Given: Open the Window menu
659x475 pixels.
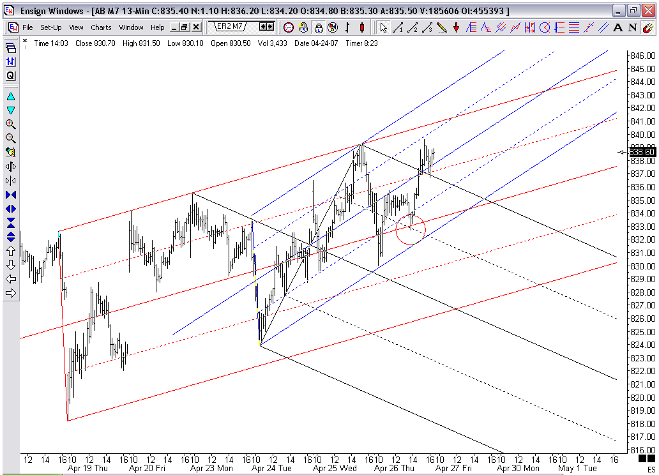Looking at the screenshot, I should coord(131,27).
